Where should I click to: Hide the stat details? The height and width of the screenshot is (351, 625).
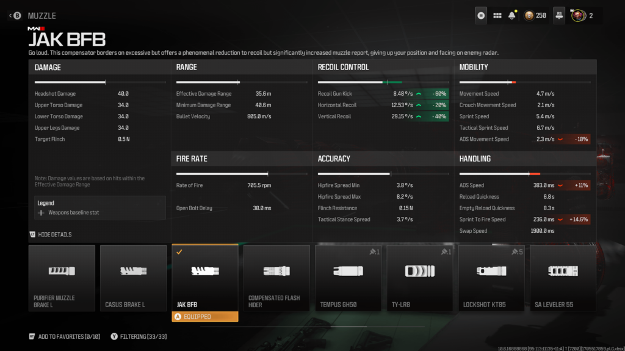point(51,235)
